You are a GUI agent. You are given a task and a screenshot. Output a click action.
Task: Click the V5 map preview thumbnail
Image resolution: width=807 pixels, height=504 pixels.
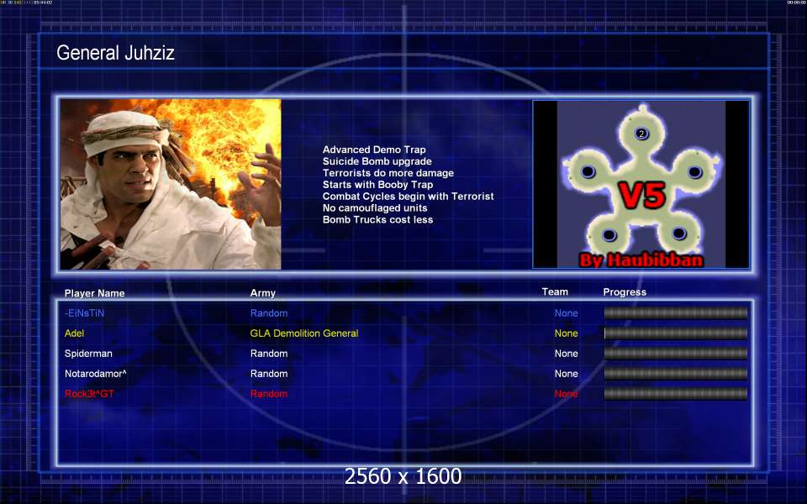coord(641,184)
